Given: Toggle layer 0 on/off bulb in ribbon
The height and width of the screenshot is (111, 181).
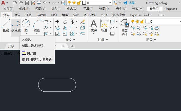Looking at the screenshot, I should coord(133,21).
